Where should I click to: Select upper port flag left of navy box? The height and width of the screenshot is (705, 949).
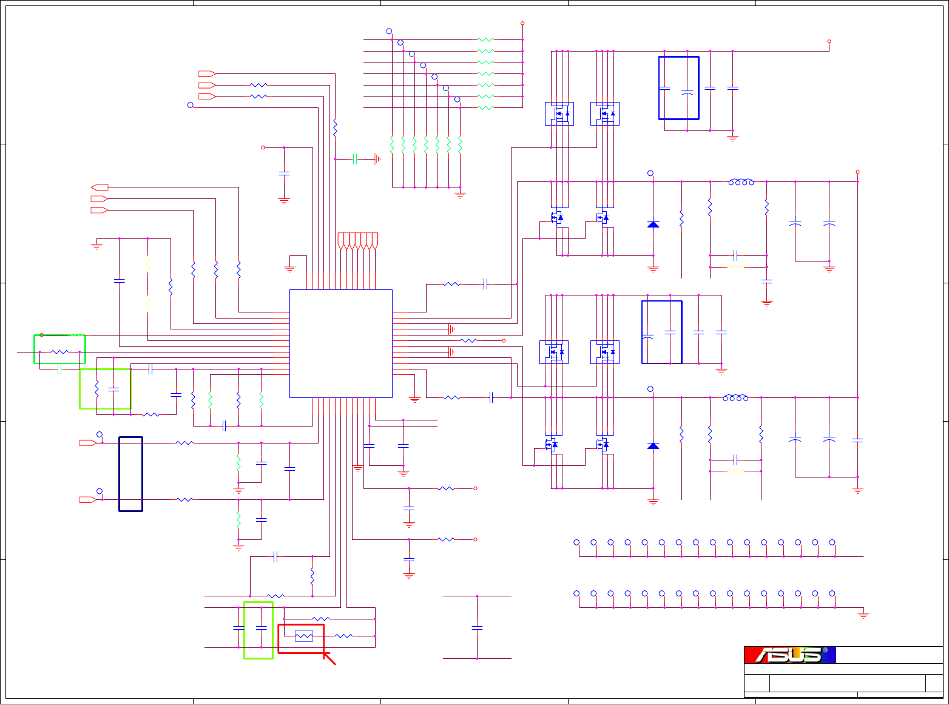coord(88,443)
